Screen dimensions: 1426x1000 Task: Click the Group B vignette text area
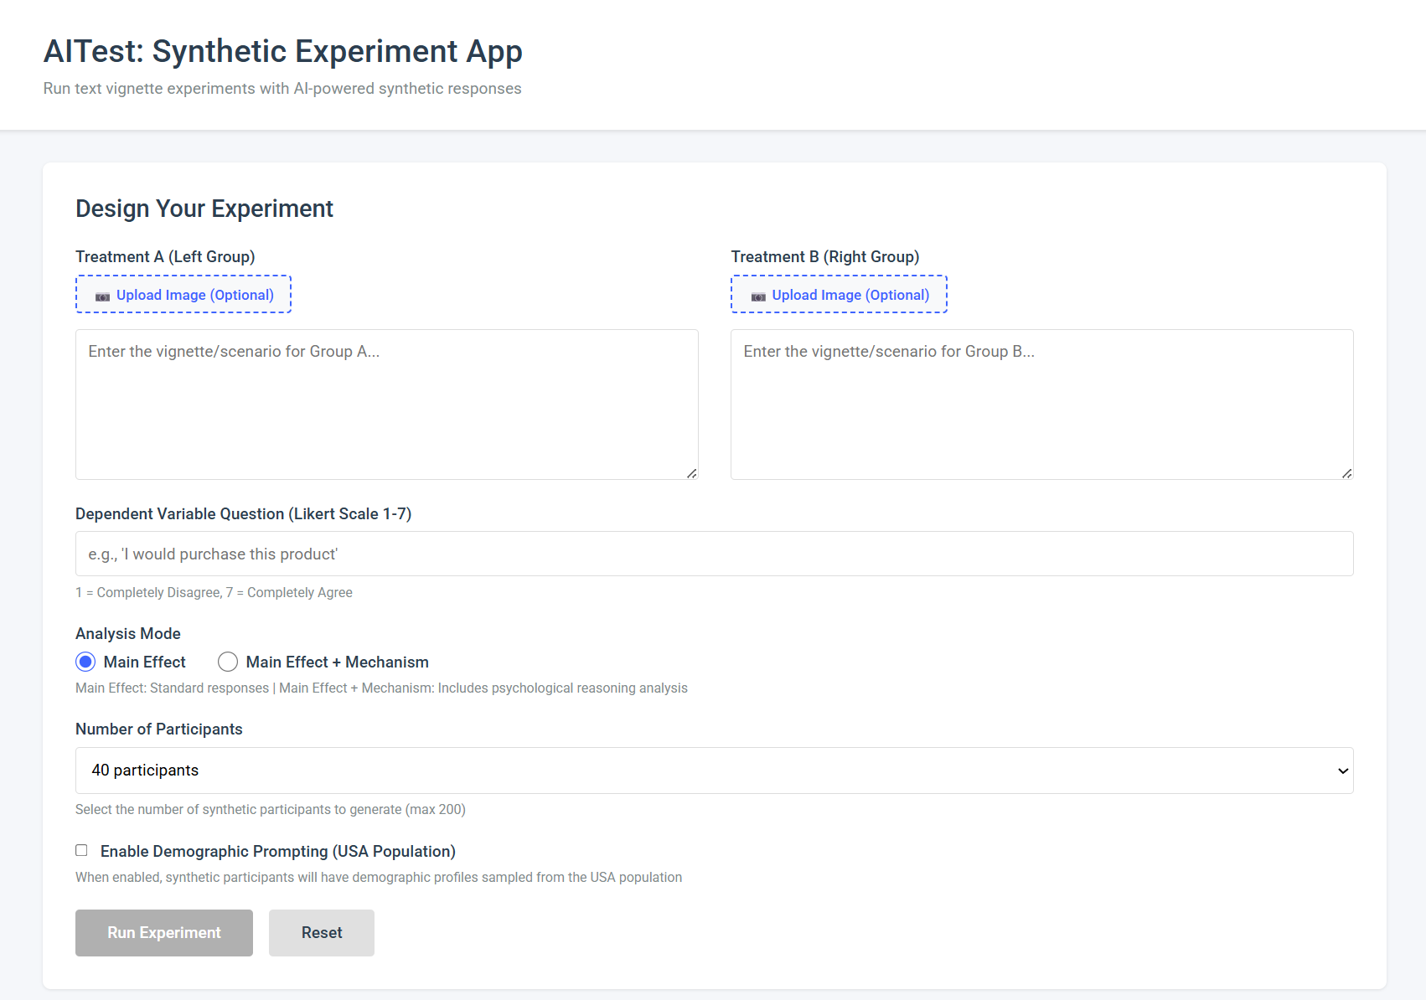pyautogui.click(x=1041, y=405)
